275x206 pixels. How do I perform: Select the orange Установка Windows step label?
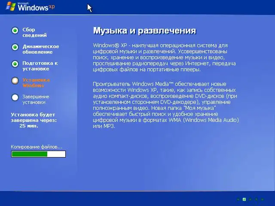pyautogui.click(x=36, y=83)
